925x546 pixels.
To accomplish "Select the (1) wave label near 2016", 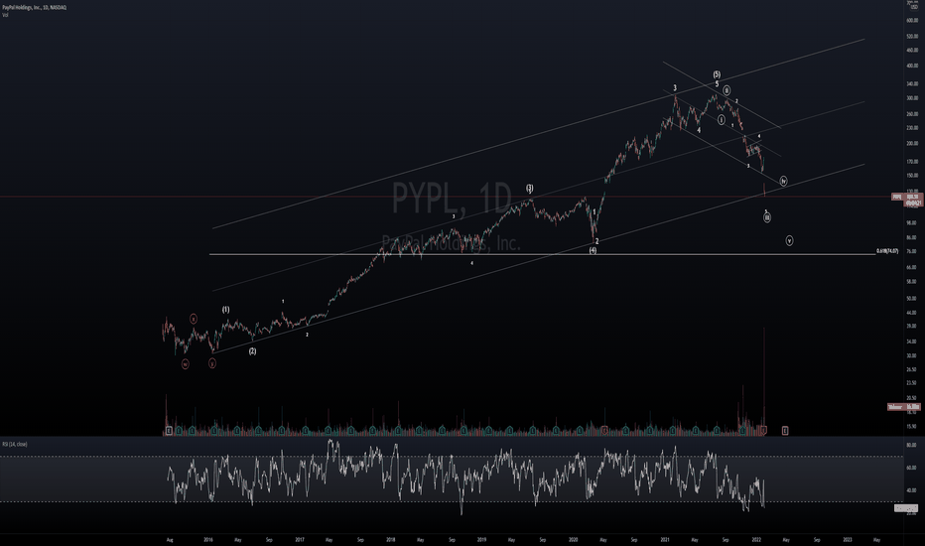I will [226, 310].
